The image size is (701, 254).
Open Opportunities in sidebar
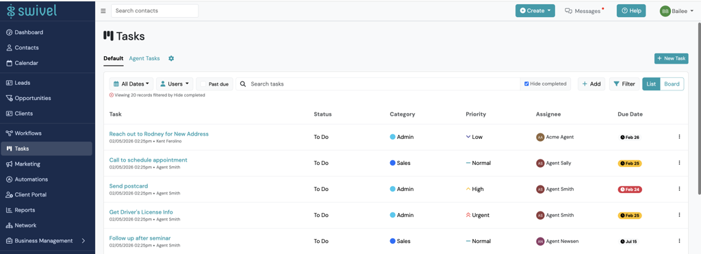pos(47,98)
